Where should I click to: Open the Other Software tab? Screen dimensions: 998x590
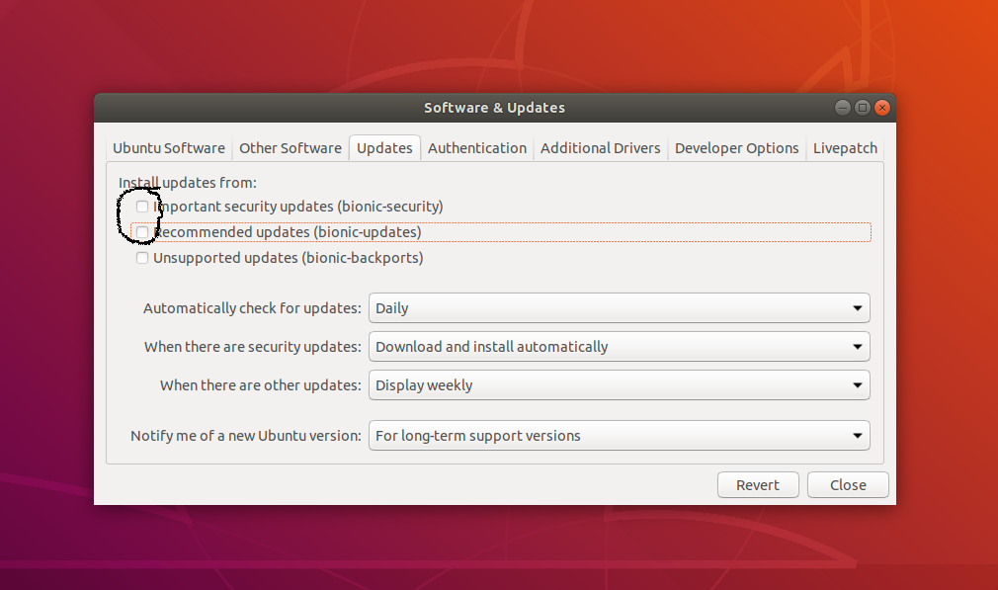click(290, 147)
